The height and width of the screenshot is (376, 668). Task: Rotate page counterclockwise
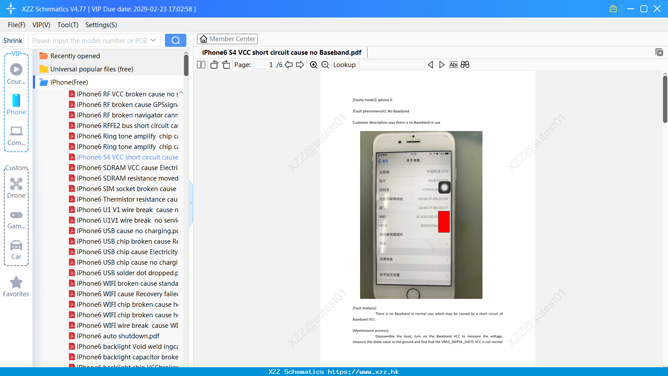pos(214,64)
